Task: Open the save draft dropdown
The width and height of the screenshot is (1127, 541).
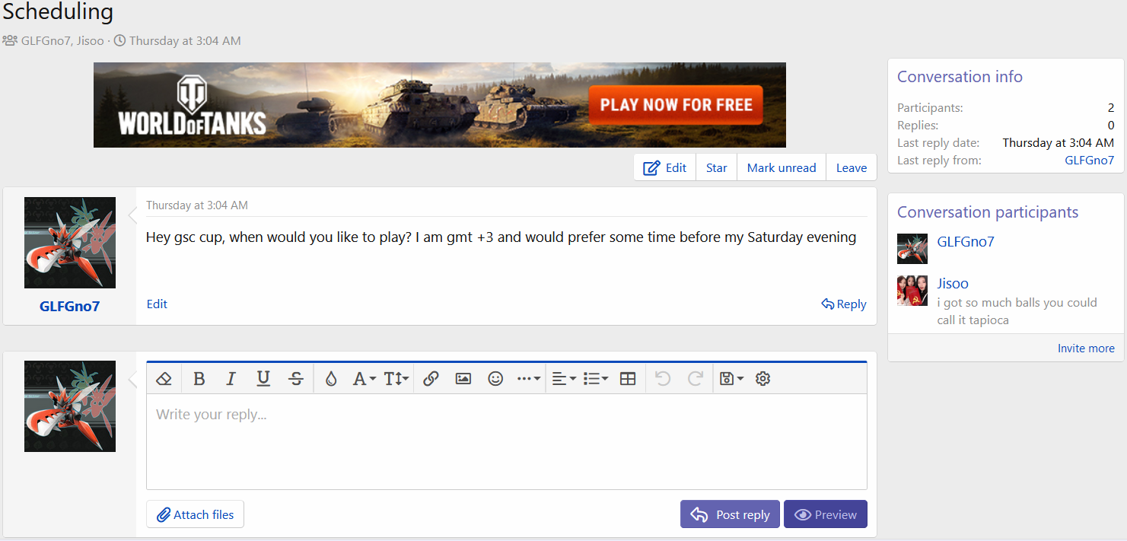Action: tap(731, 378)
